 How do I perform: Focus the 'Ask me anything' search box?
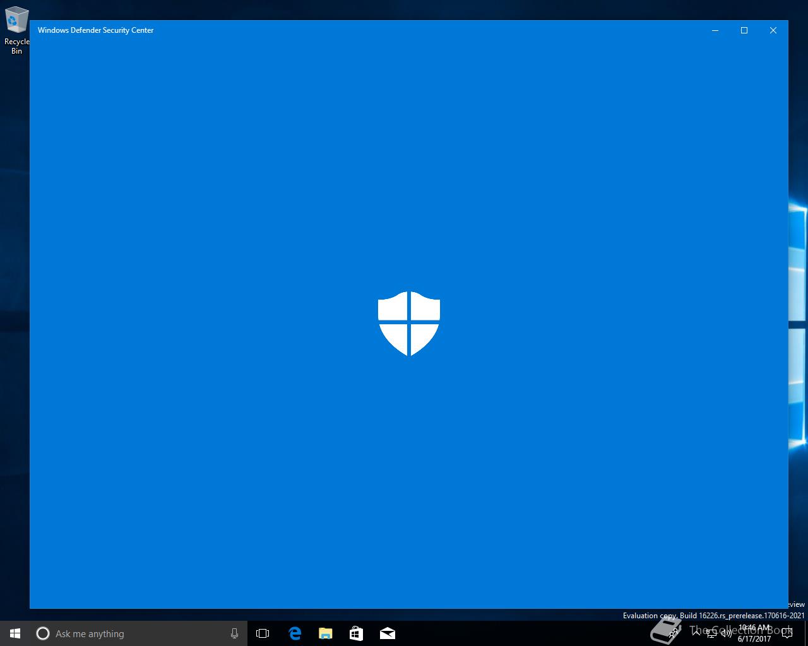tap(139, 633)
